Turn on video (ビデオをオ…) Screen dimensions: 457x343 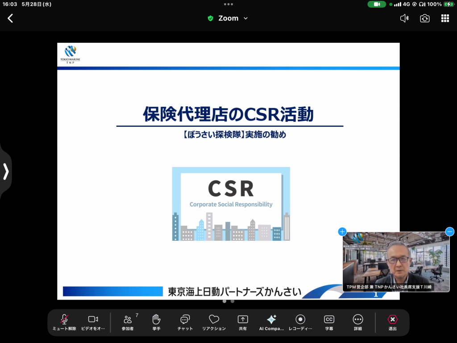tap(93, 322)
